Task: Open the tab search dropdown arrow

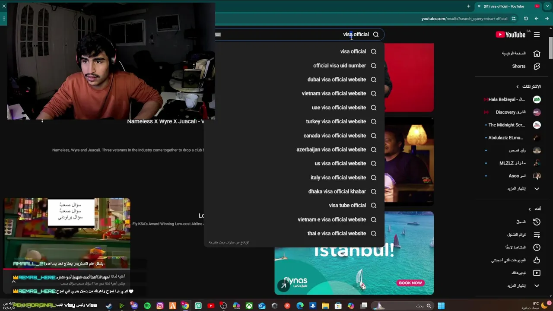Action: [x=548, y=6]
